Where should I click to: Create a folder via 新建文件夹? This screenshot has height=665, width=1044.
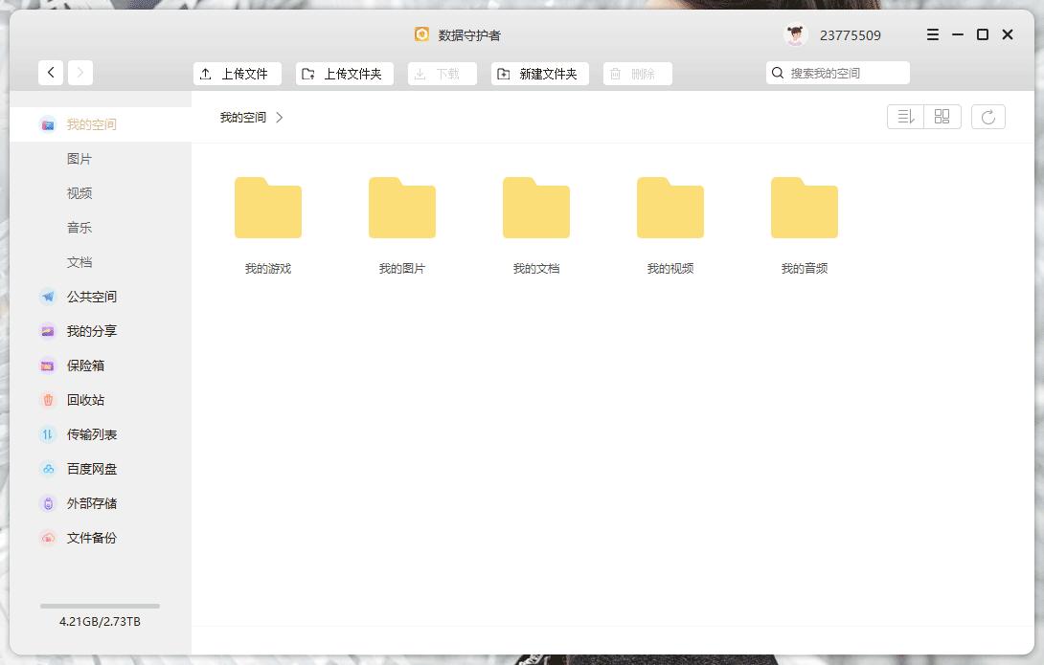point(539,72)
